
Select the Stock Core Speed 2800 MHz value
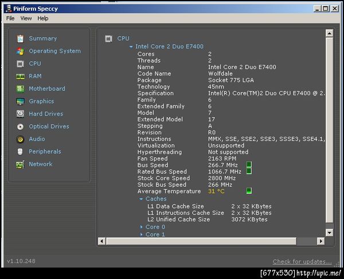coord(222,178)
